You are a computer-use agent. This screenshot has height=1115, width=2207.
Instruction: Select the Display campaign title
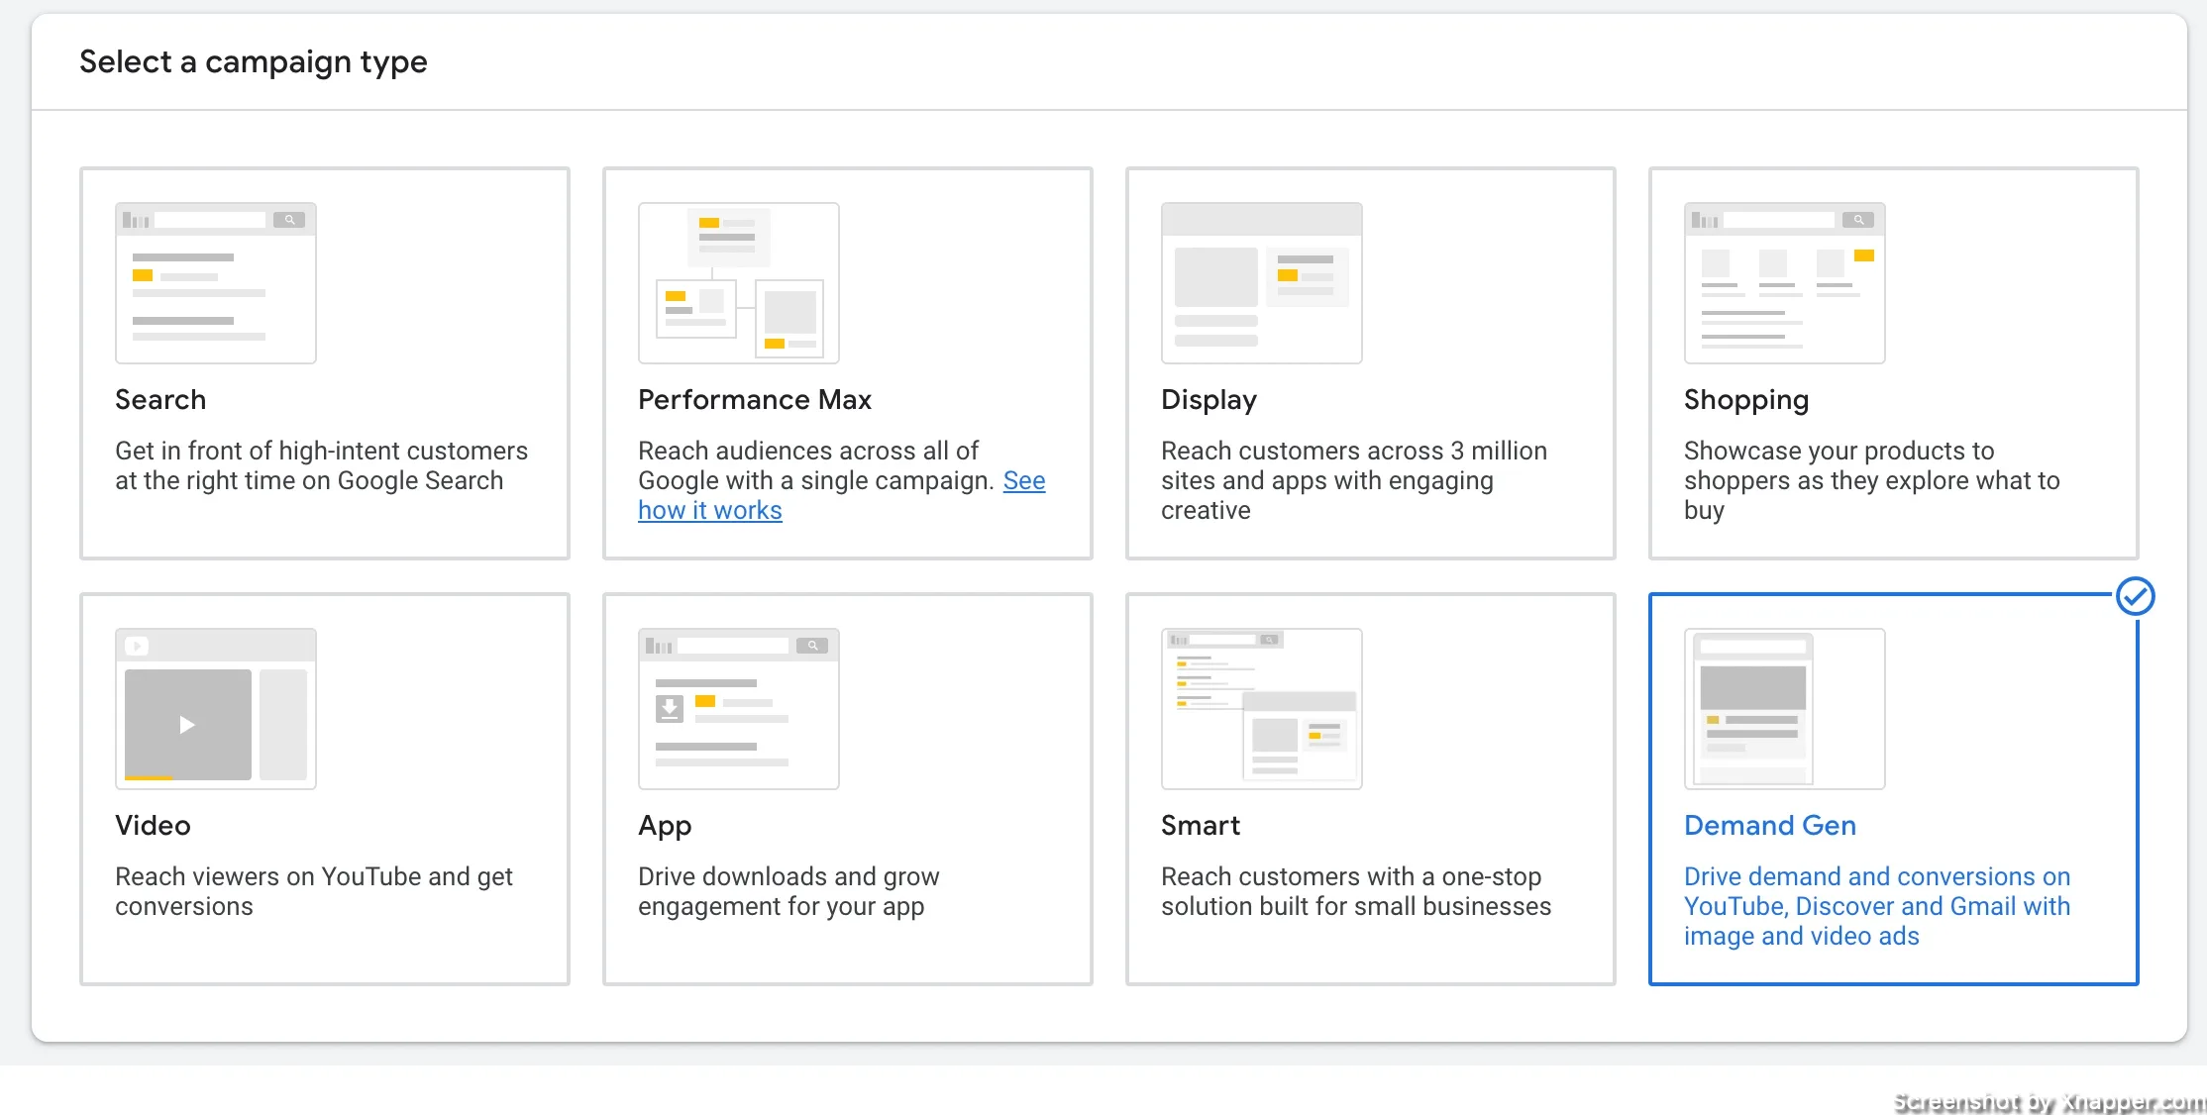tap(1209, 399)
